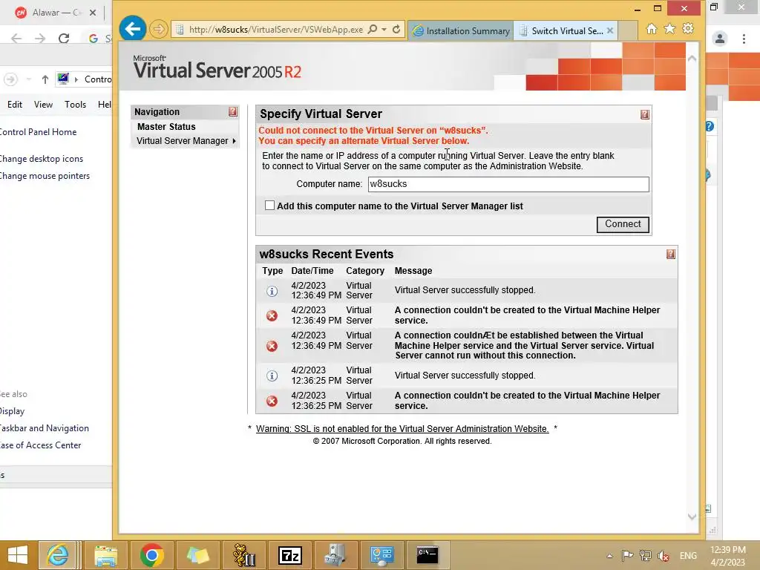Image resolution: width=760 pixels, height=570 pixels.
Task: Click the Type column header
Action: [272, 271]
